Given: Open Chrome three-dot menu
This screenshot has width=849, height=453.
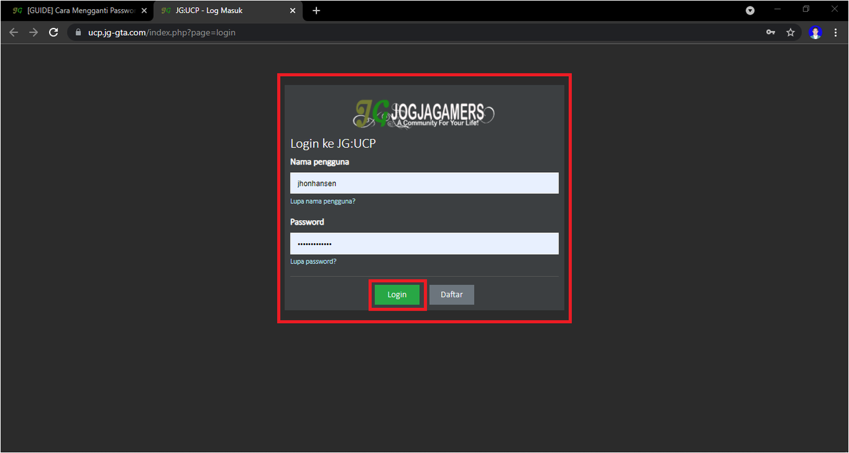Looking at the screenshot, I should [x=836, y=32].
